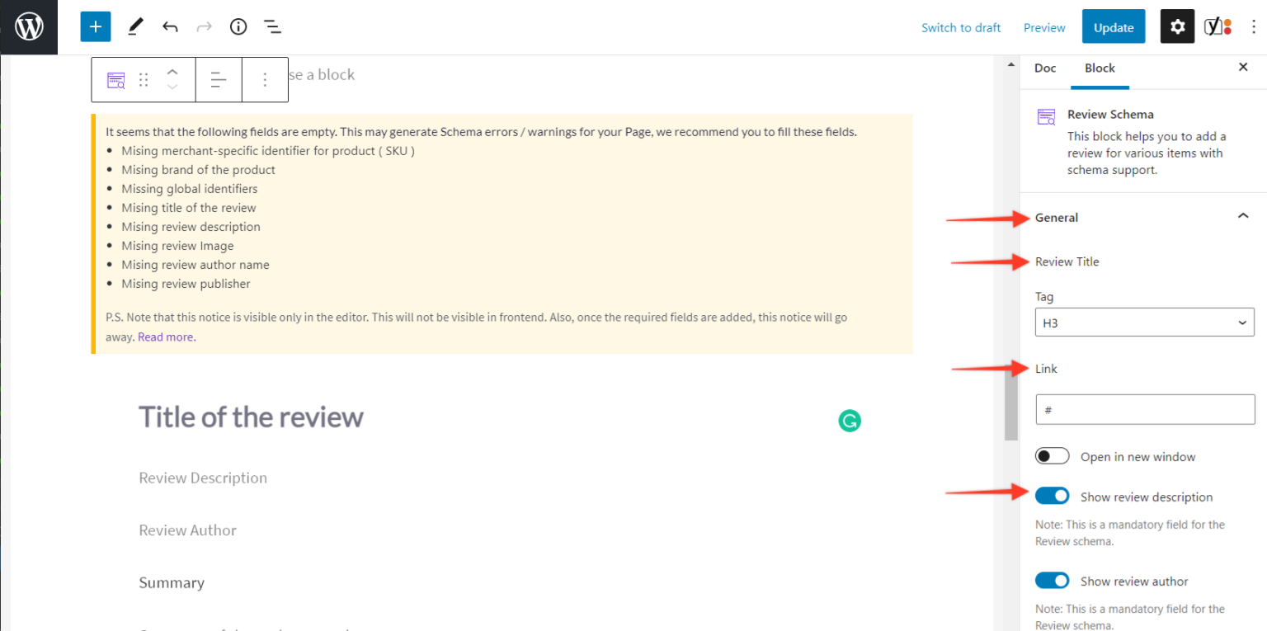Switch to the Doc tab
This screenshot has height=631, width=1267.
click(1045, 68)
